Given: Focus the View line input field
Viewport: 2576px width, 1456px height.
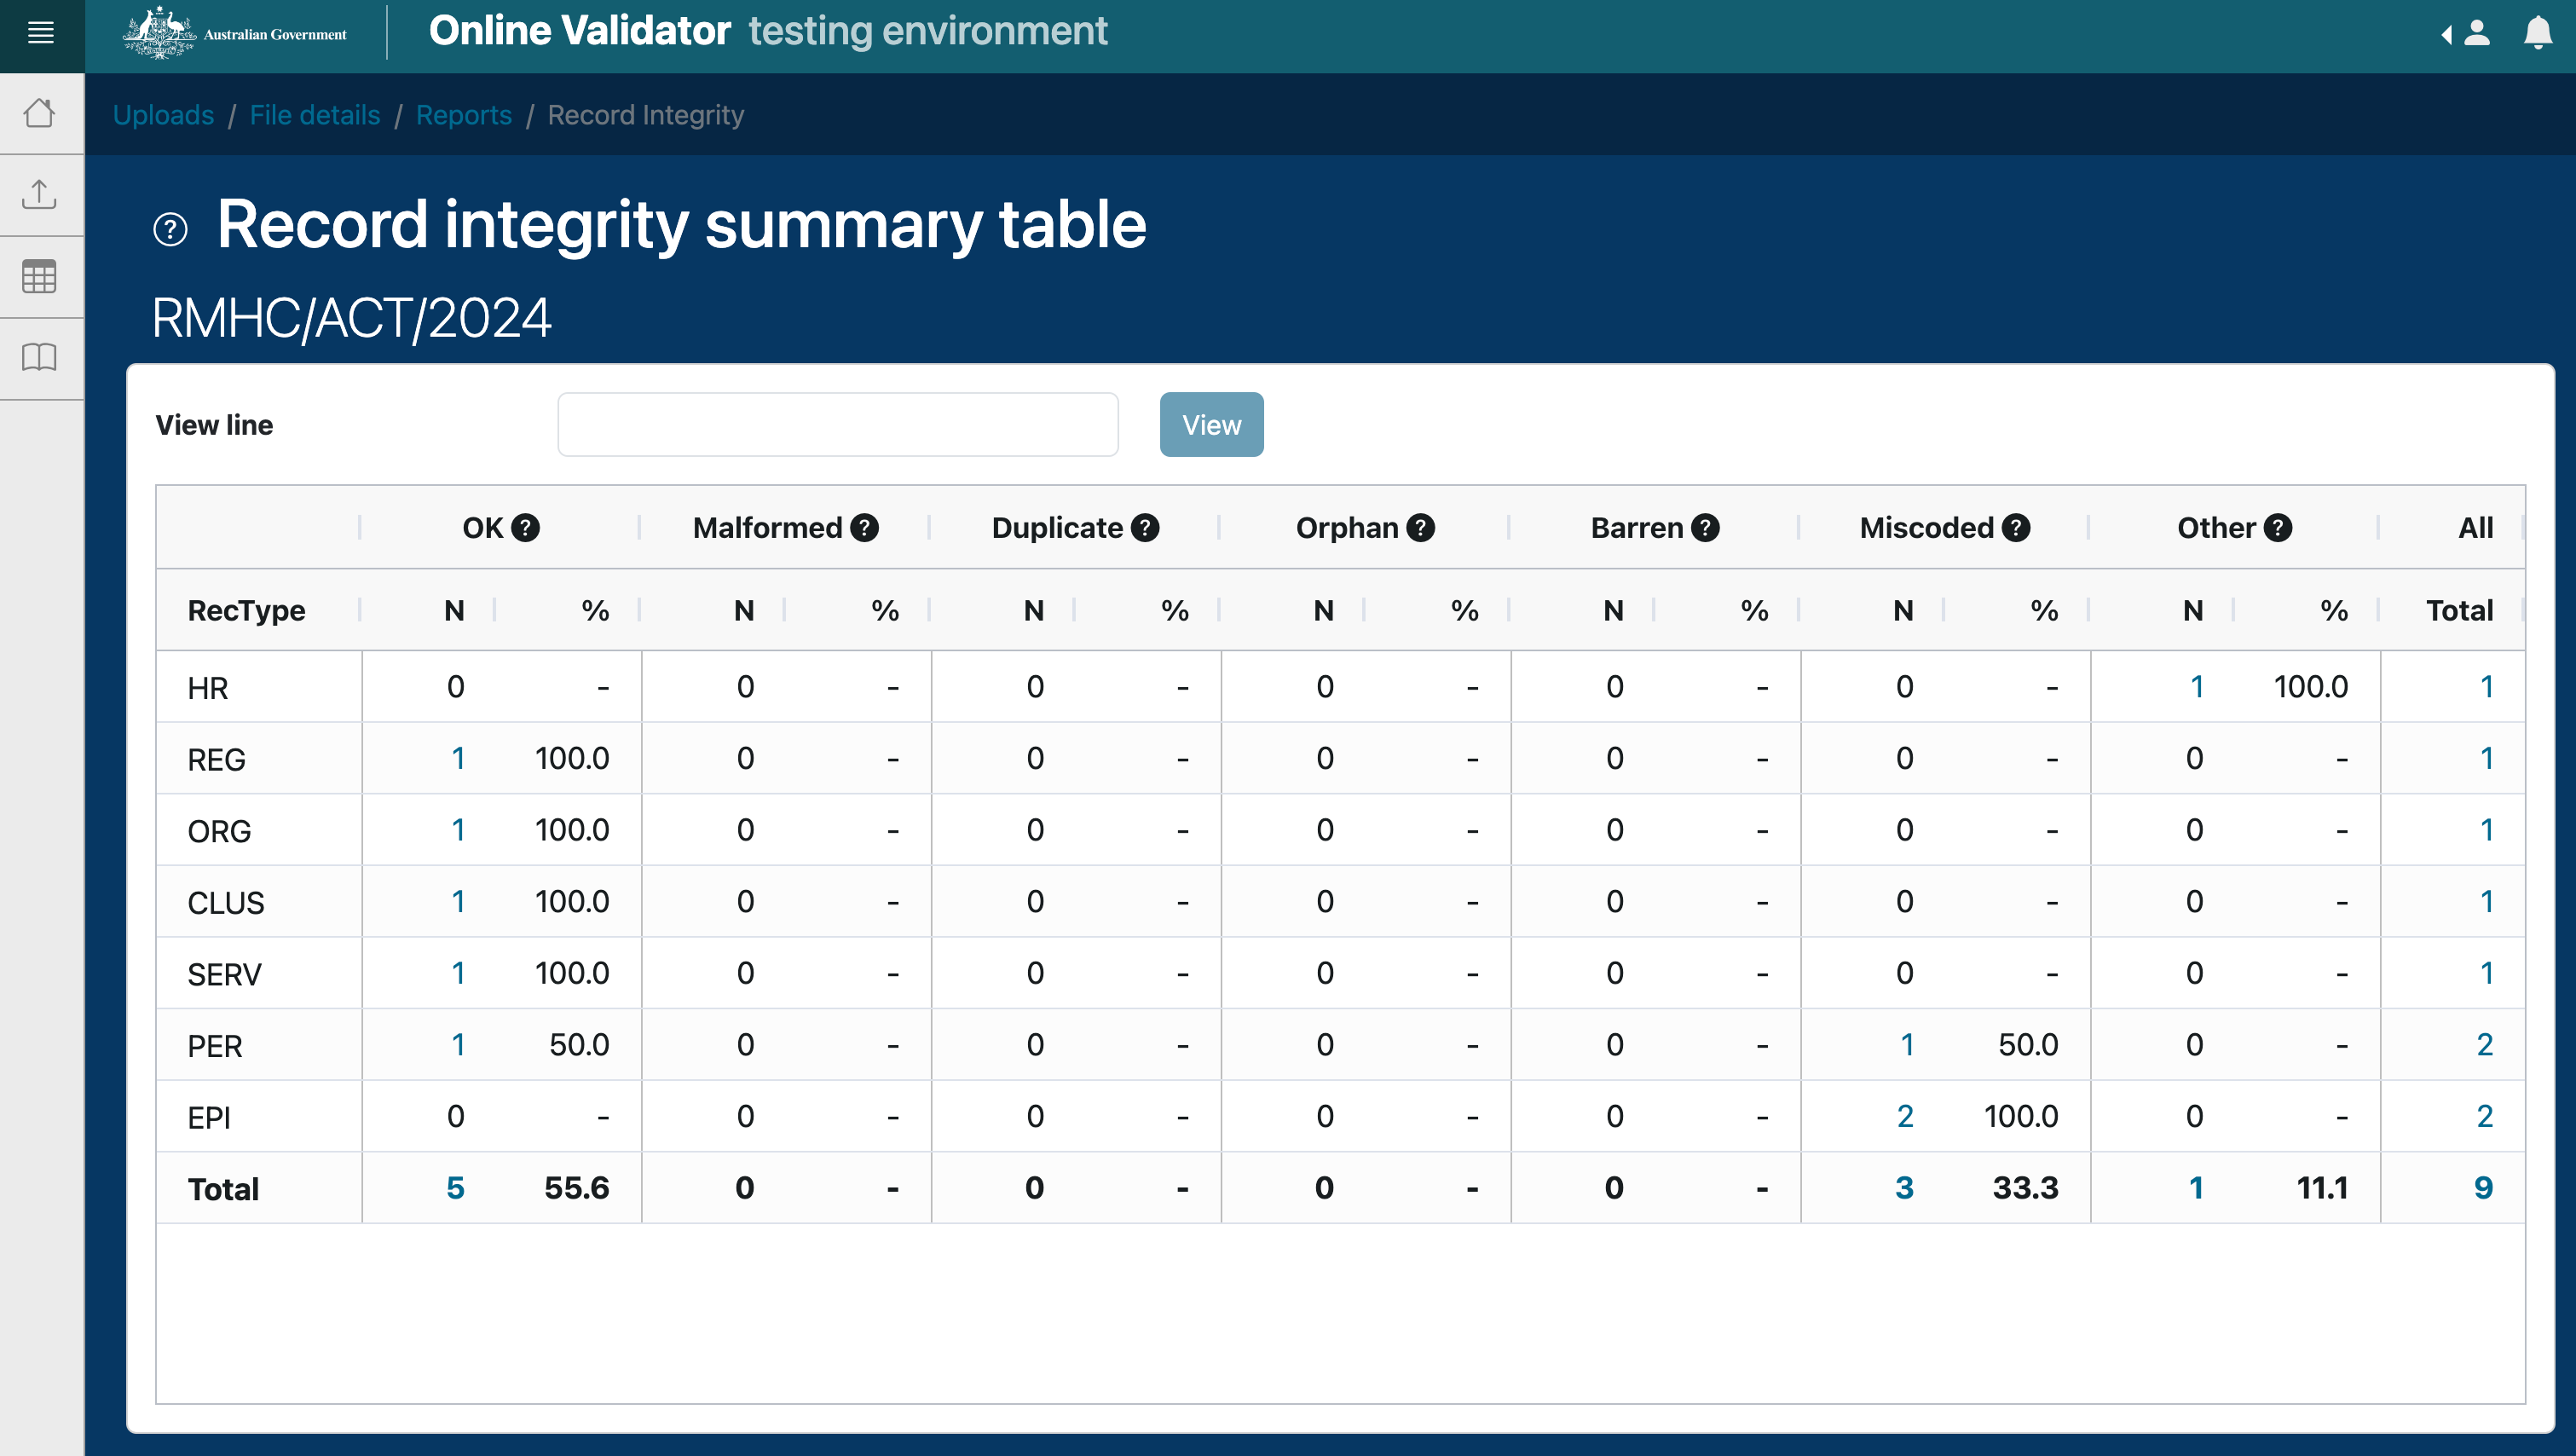Looking at the screenshot, I should click(x=837, y=424).
